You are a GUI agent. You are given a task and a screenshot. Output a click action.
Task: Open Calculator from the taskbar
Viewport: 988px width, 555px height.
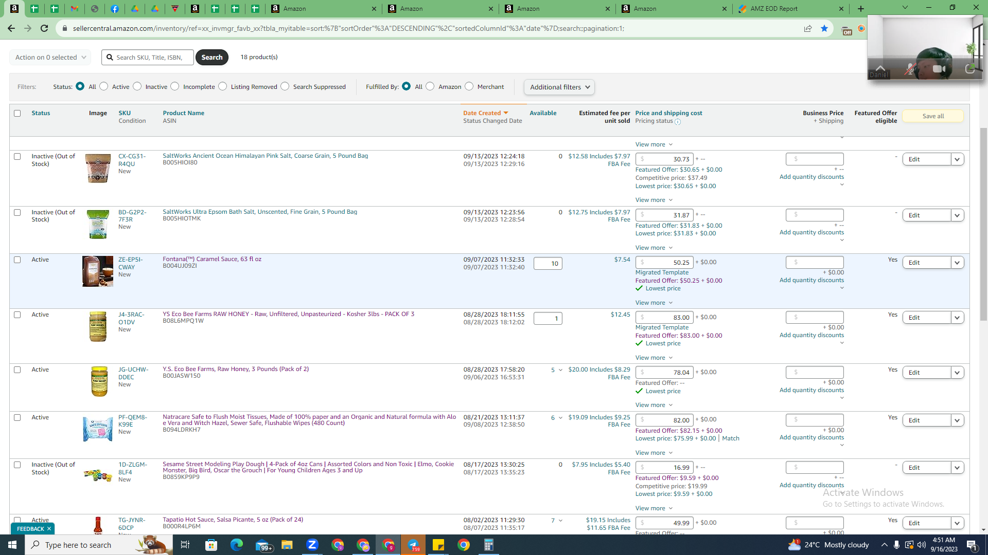(489, 545)
